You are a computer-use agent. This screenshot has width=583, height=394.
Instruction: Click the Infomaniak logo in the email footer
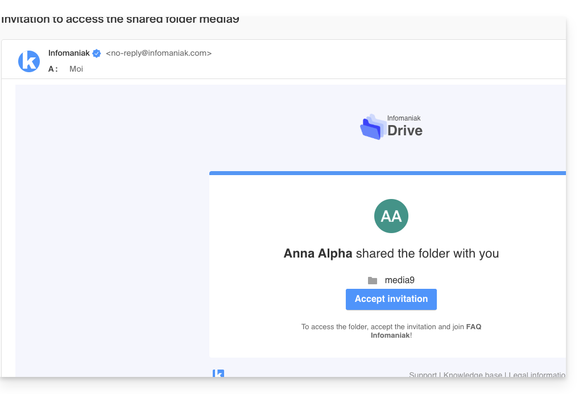click(218, 374)
